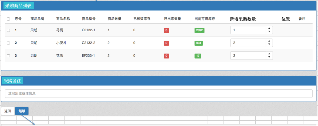Click the 已预留库存 column header
Screen dimensions: 318x126
(142, 19)
